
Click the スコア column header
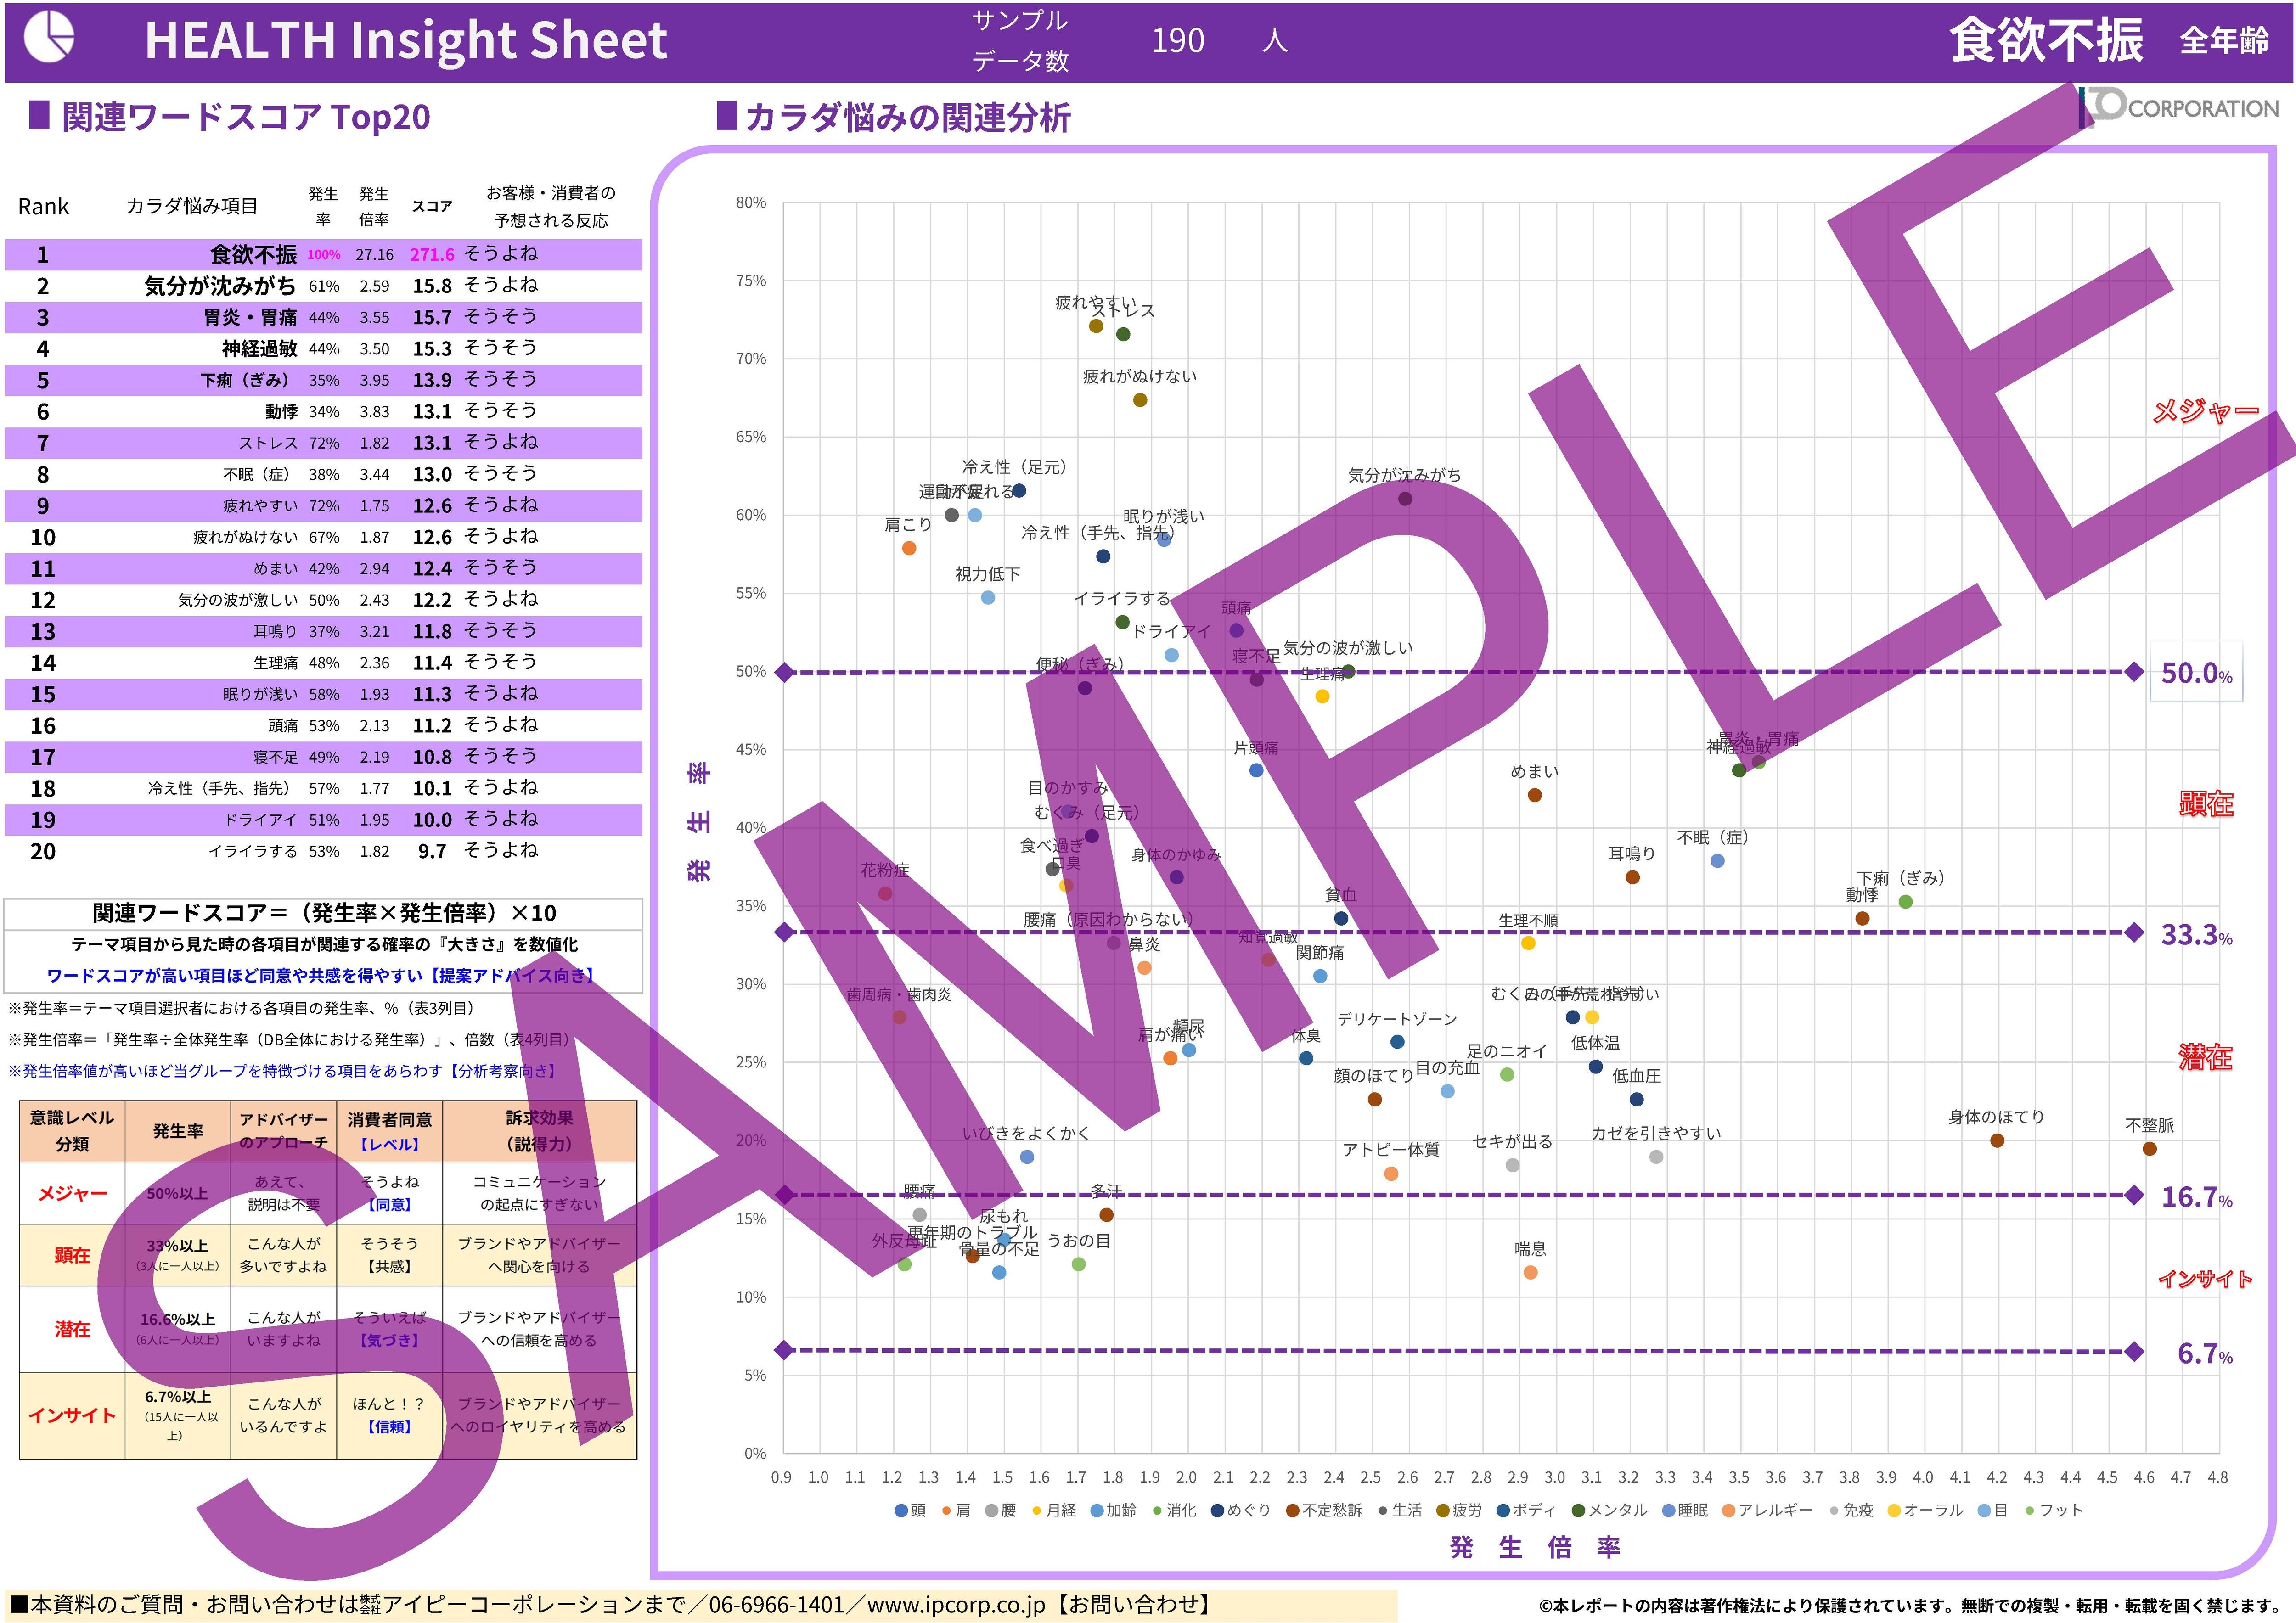coord(432,206)
